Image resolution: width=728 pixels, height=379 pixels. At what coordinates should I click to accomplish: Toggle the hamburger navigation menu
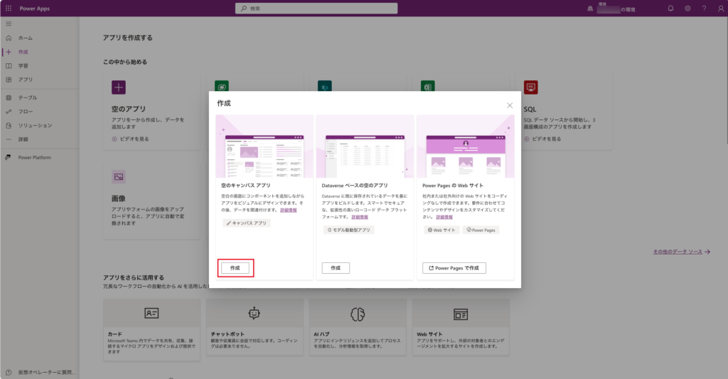click(9, 24)
